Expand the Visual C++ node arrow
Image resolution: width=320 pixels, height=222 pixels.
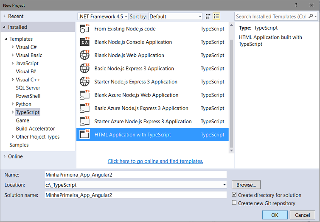pos(13,80)
